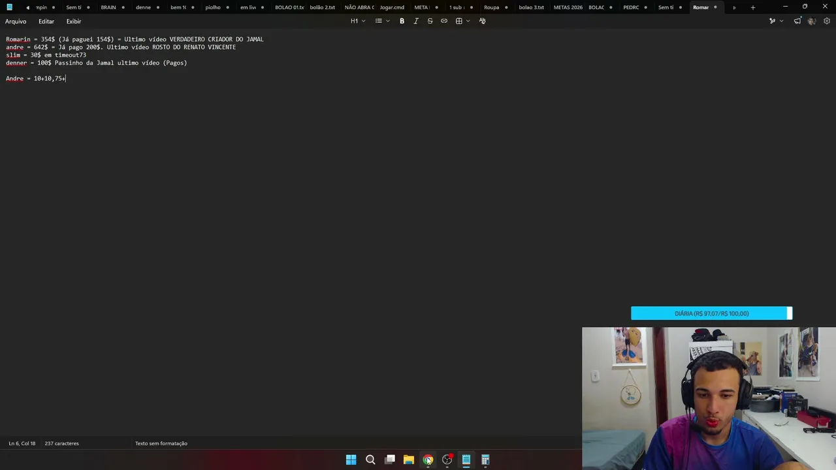Click the 237 caracteres counter
This screenshot has width=836, height=470.
pos(61,443)
